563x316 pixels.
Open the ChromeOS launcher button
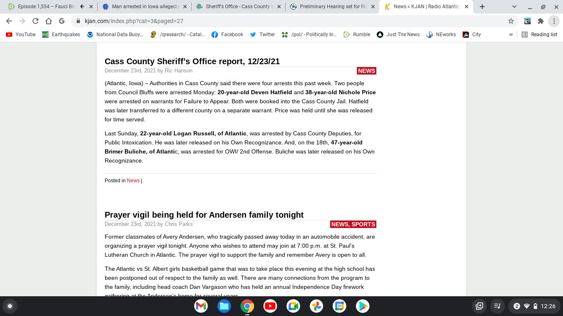pos(10,306)
